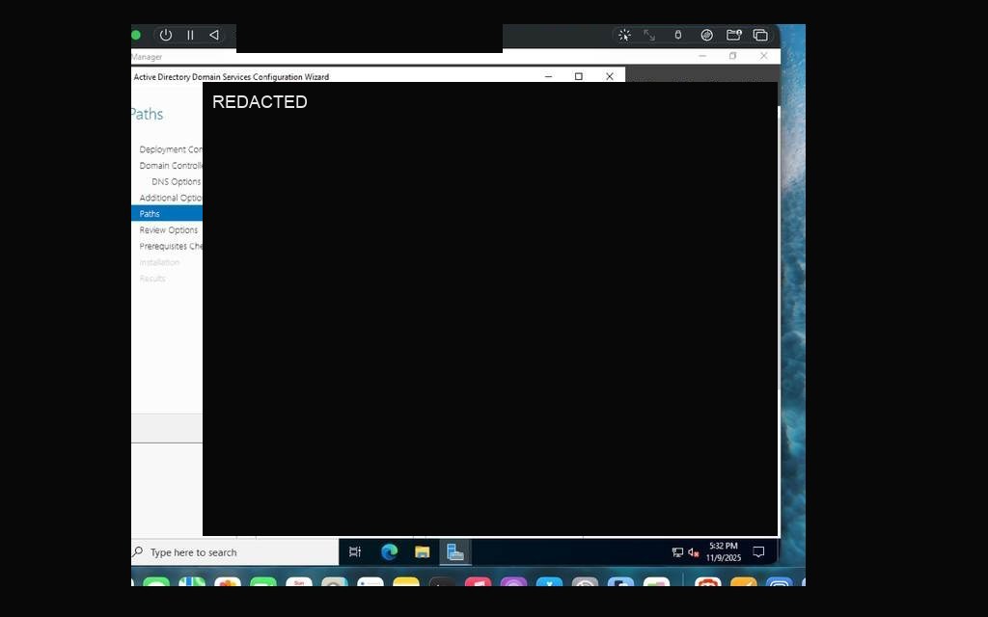This screenshot has height=617, width=988.
Task: Click the green window dot in VM toolbar
Action: [x=135, y=36]
